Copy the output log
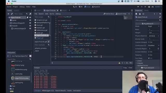 [125, 68]
